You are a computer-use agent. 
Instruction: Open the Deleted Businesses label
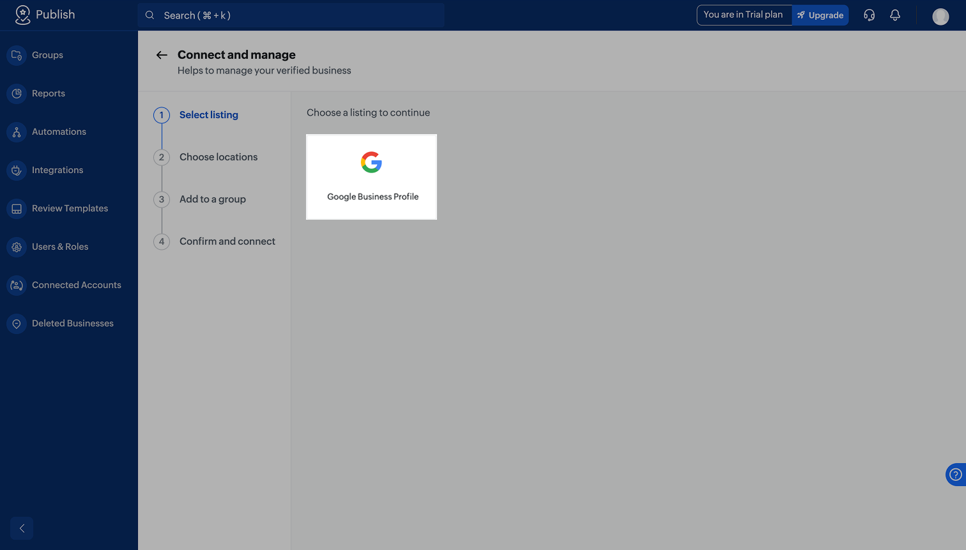click(x=73, y=323)
